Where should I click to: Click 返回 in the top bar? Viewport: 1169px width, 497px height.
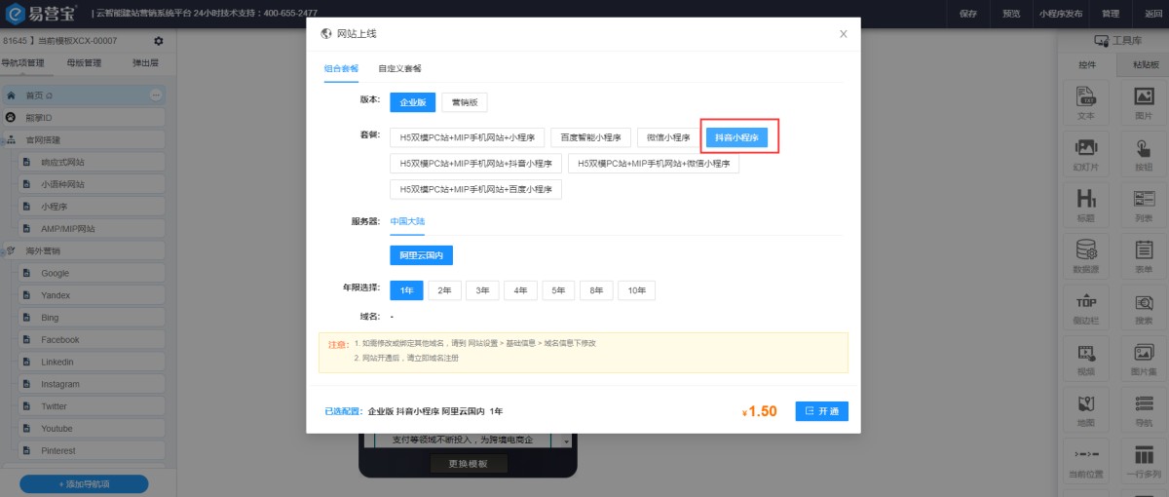pos(1153,14)
